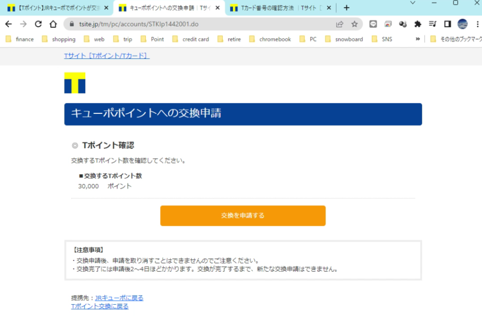482x331 pixels.
Task: Open the Chrome profile avatar
Action: coord(462,24)
